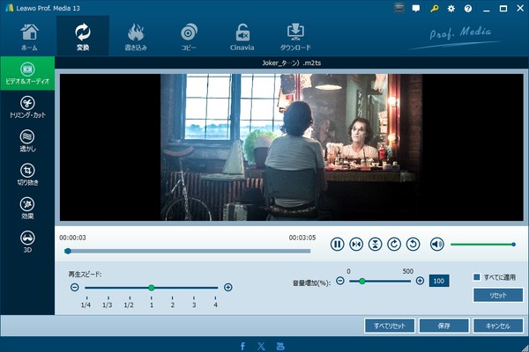Click the 4 speed tick label
Screen dimensions: 529x352
click(x=216, y=304)
